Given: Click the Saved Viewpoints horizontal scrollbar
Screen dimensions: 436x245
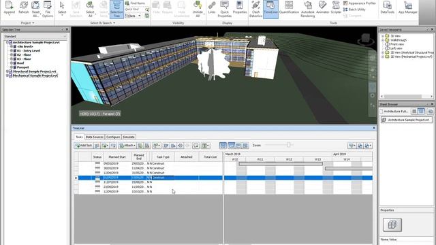Looking at the screenshot, I should (406, 97).
